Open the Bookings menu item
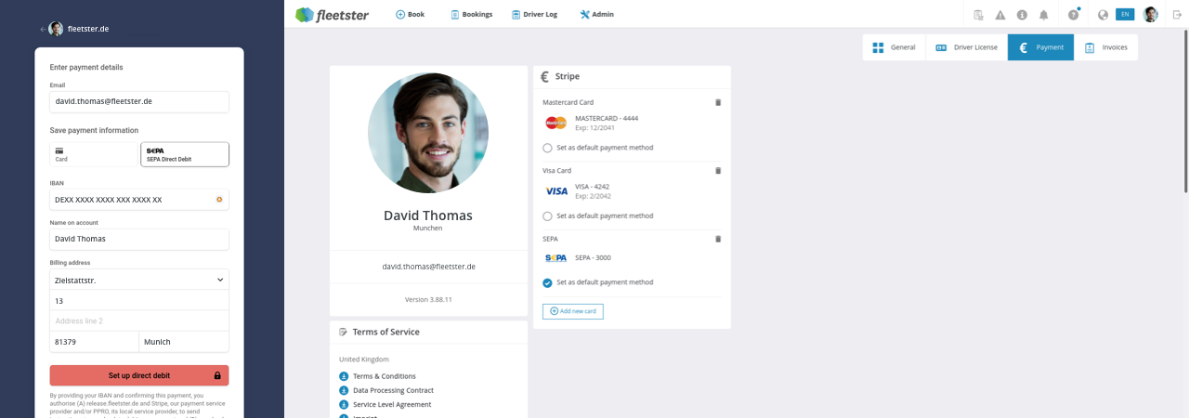The height and width of the screenshot is (418, 1189). pyautogui.click(x=471, y=14)
